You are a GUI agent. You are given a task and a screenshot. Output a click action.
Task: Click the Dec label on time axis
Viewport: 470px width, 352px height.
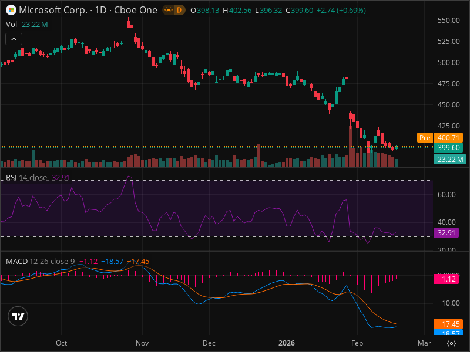(x=209, y=343)
